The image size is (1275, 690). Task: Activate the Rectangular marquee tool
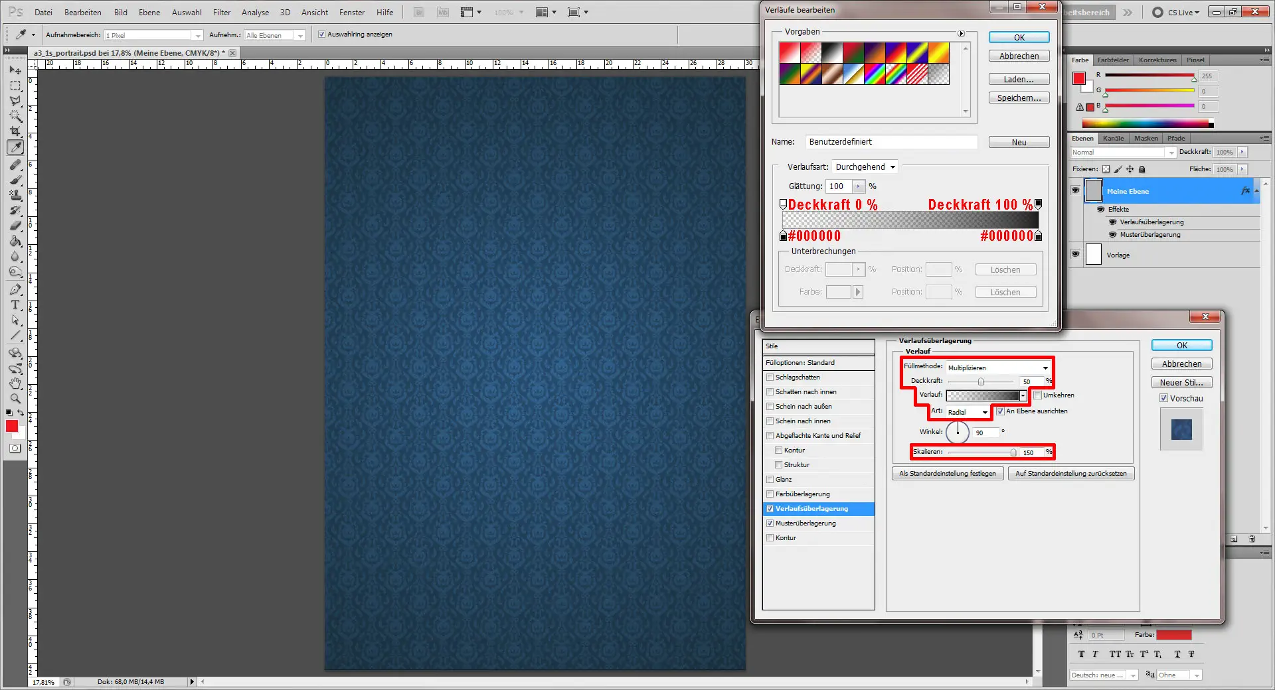coord(15,85)
